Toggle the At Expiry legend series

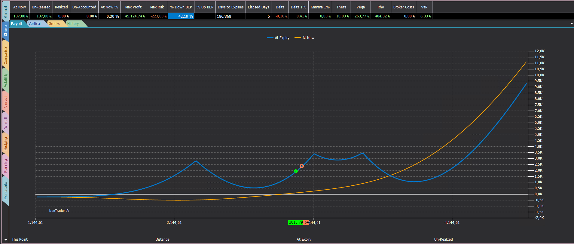point(278,38)
